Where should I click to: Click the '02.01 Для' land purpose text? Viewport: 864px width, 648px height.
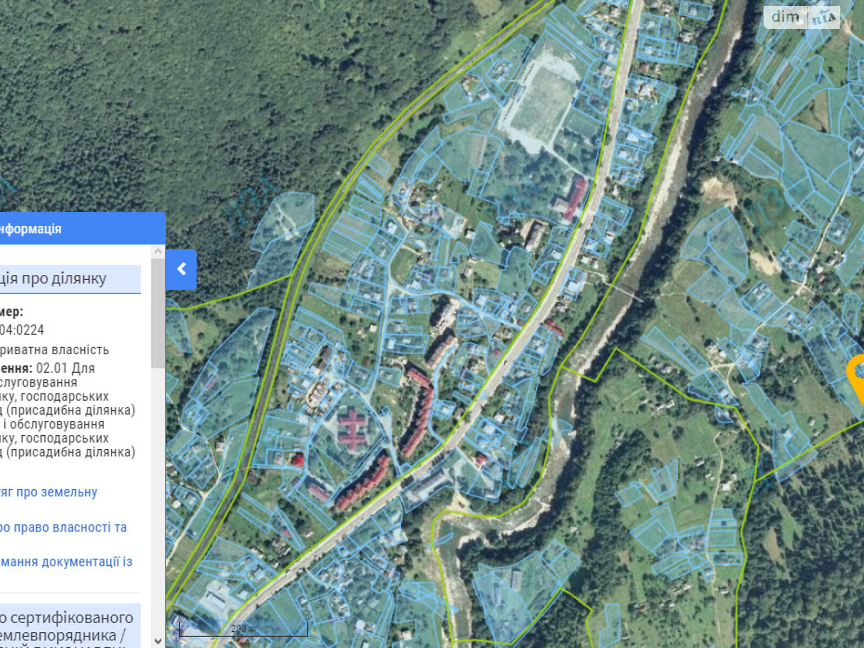pyautogui.click(x=65, y=368)
